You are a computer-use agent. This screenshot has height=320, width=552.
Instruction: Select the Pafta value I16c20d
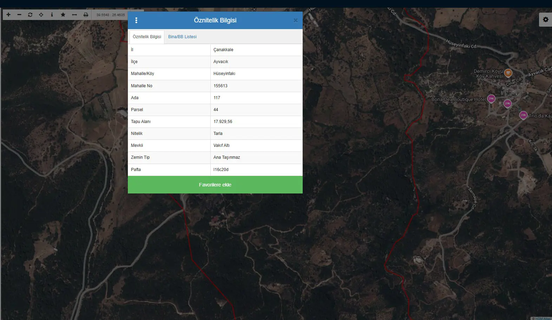[x=256, y=170]
